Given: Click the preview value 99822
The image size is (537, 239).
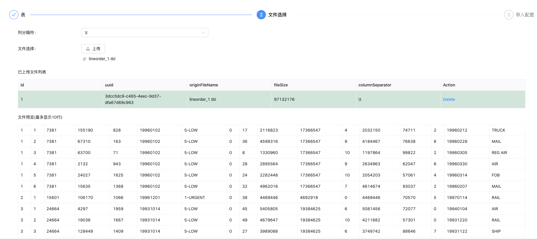Looking at the screenshot, I should tap(409, 153).
